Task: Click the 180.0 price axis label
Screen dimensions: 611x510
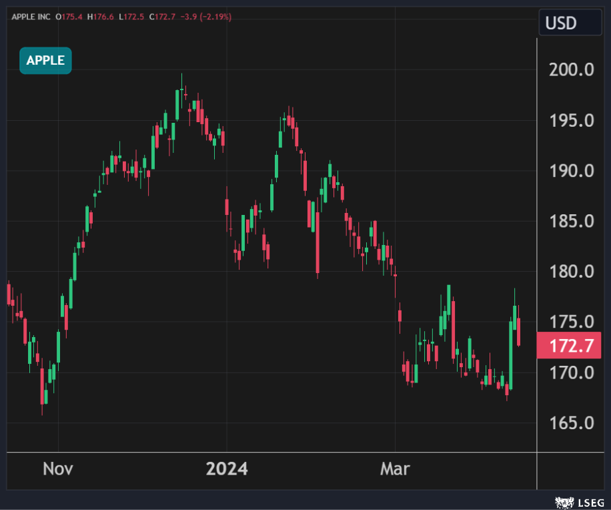Action: tap(571, 272)
